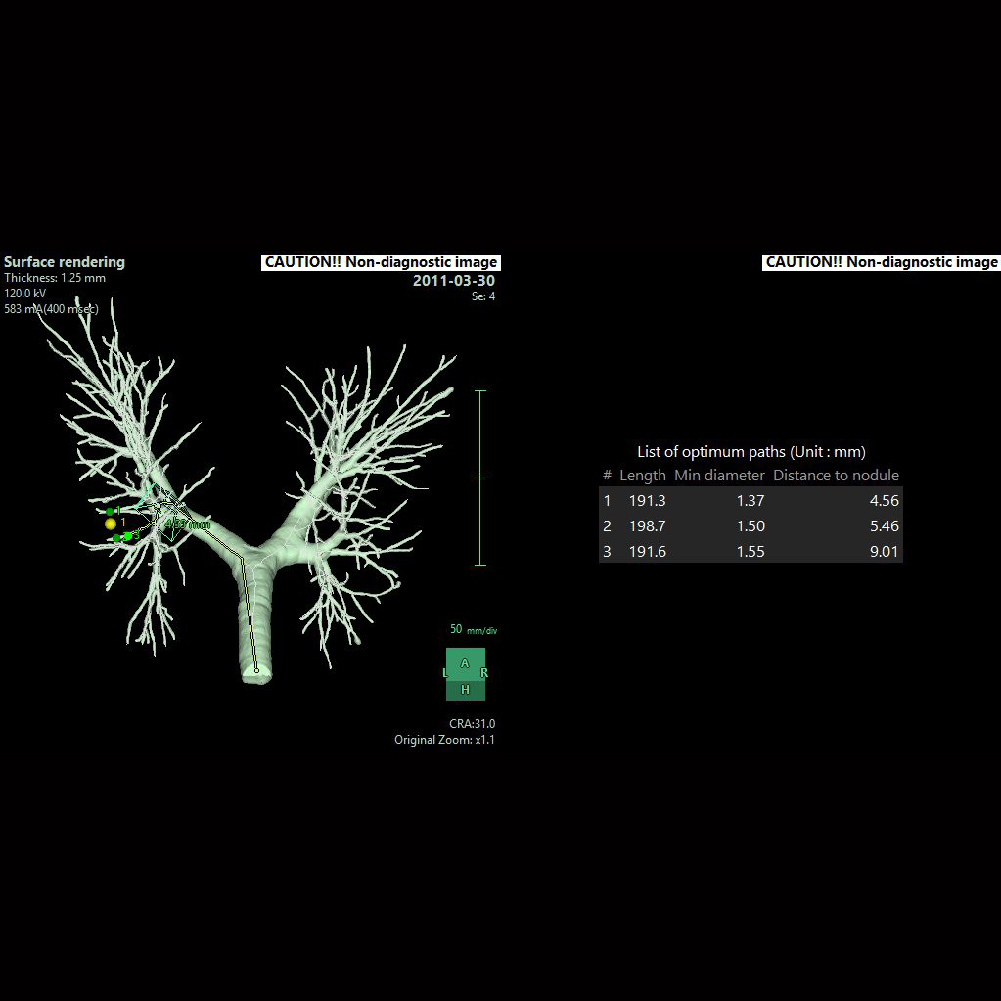
Task: Click the CRA:31.0 angle readout
Action: [472, 724]
